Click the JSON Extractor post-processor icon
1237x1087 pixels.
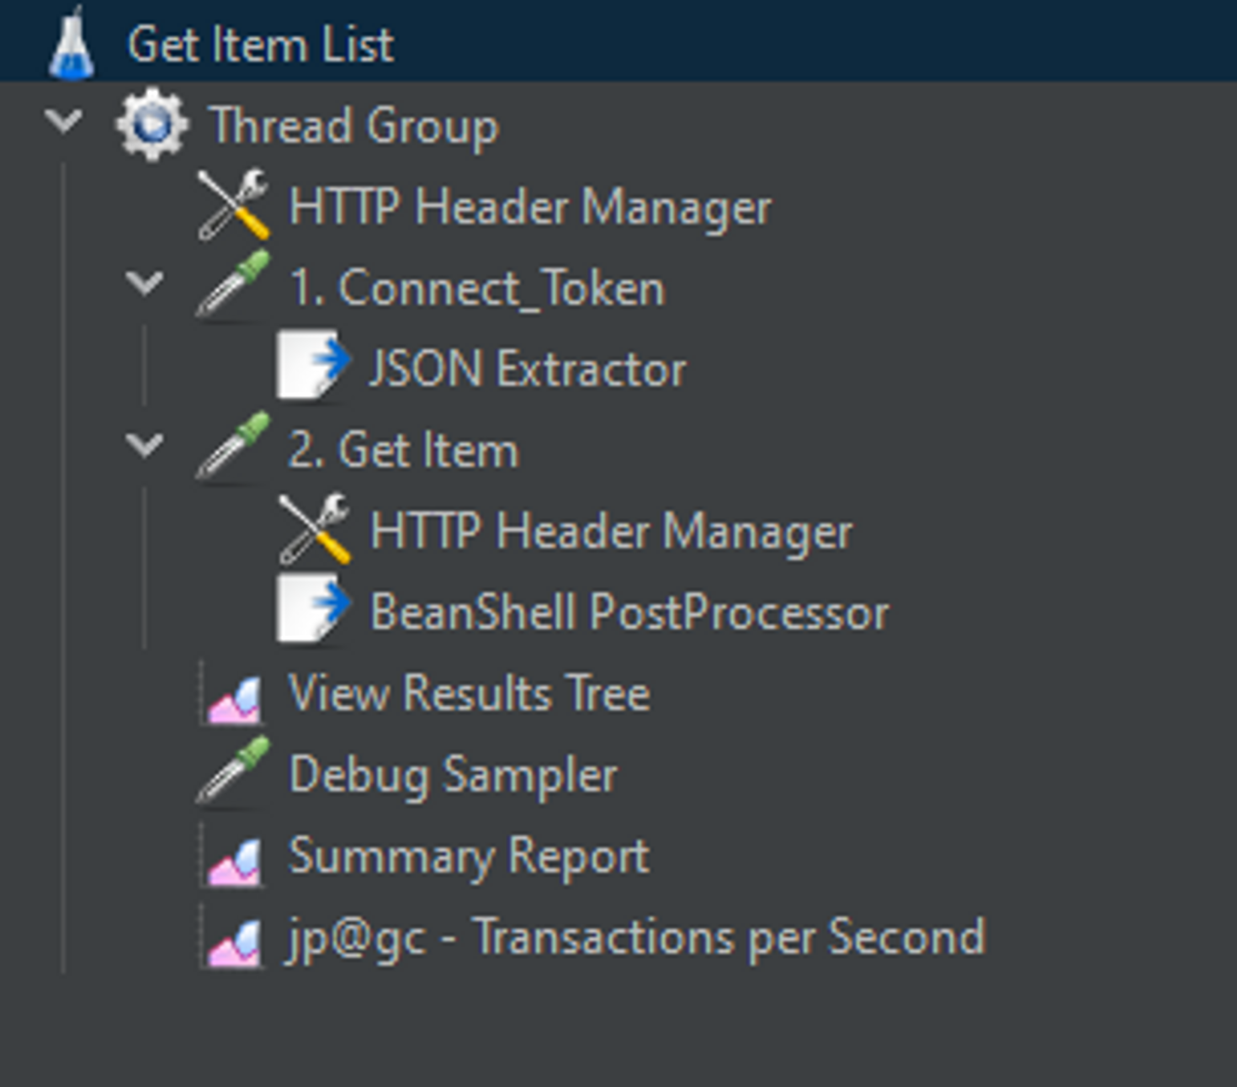coord(313,366)
